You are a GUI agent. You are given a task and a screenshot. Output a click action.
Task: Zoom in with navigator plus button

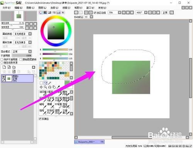point(31,24)
